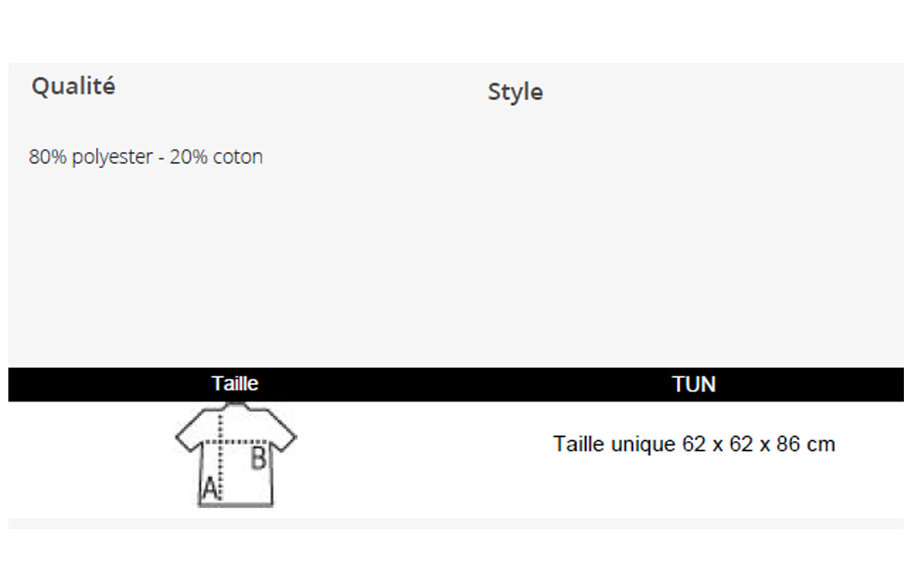Click the vertical dotted line on the shirt diagram

click(x=220, y=457)
